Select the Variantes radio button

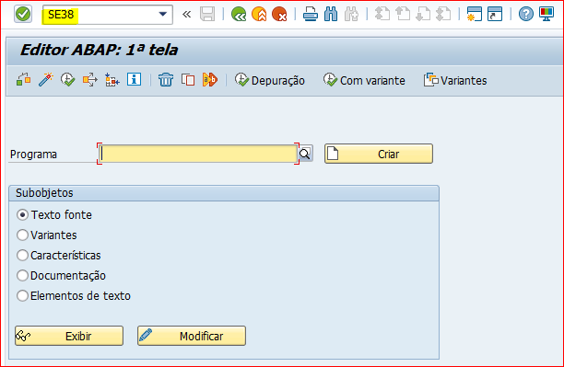point(22,235)
